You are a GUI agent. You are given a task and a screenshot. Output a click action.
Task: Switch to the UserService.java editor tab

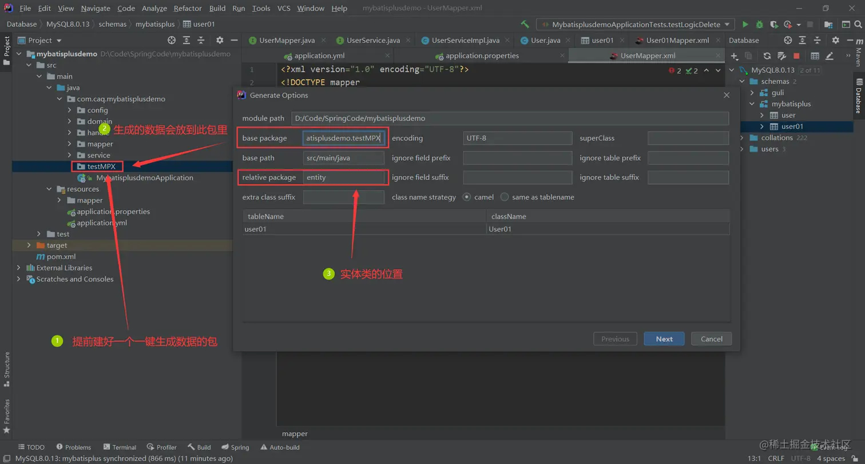tap(373, 40)
